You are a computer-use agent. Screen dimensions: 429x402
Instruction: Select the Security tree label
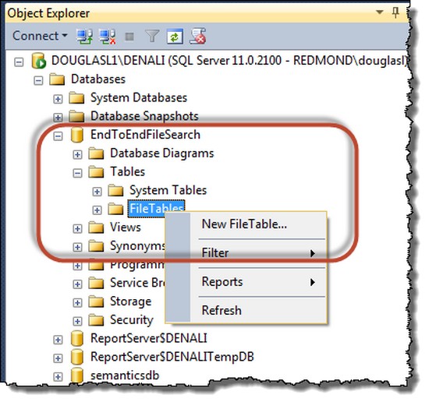point(132,320)
